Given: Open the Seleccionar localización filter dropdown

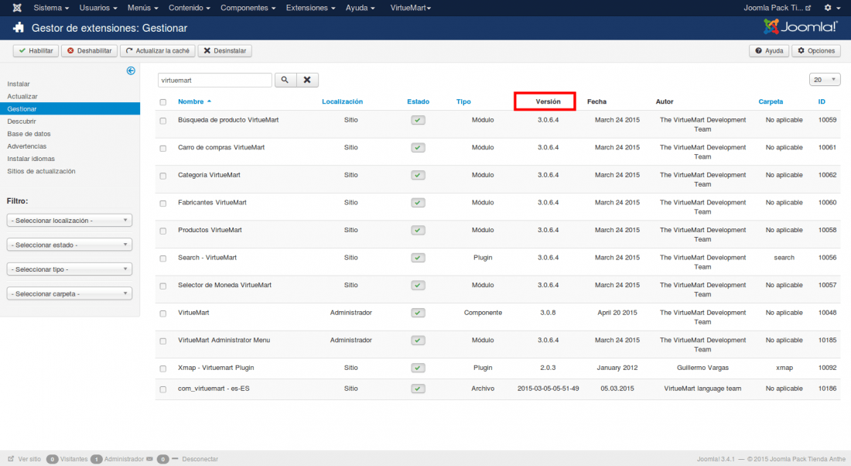Looking at the screenshot, I should tap(70, 221).
